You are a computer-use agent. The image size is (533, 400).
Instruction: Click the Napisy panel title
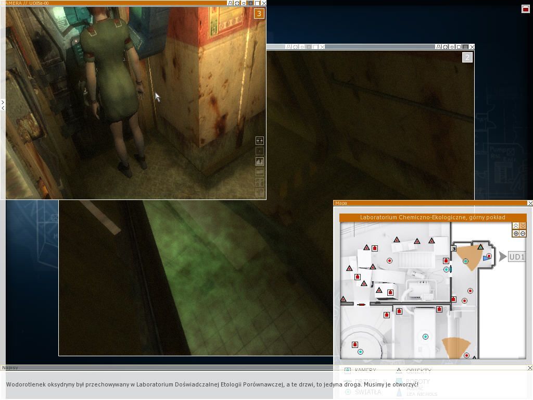pos(10,368)
